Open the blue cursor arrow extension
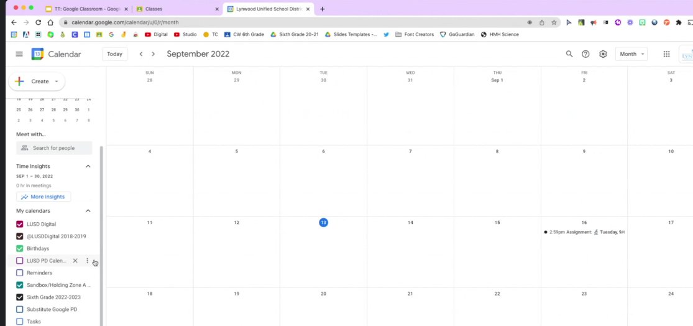The image size is (693, 326). click(569, 22)
